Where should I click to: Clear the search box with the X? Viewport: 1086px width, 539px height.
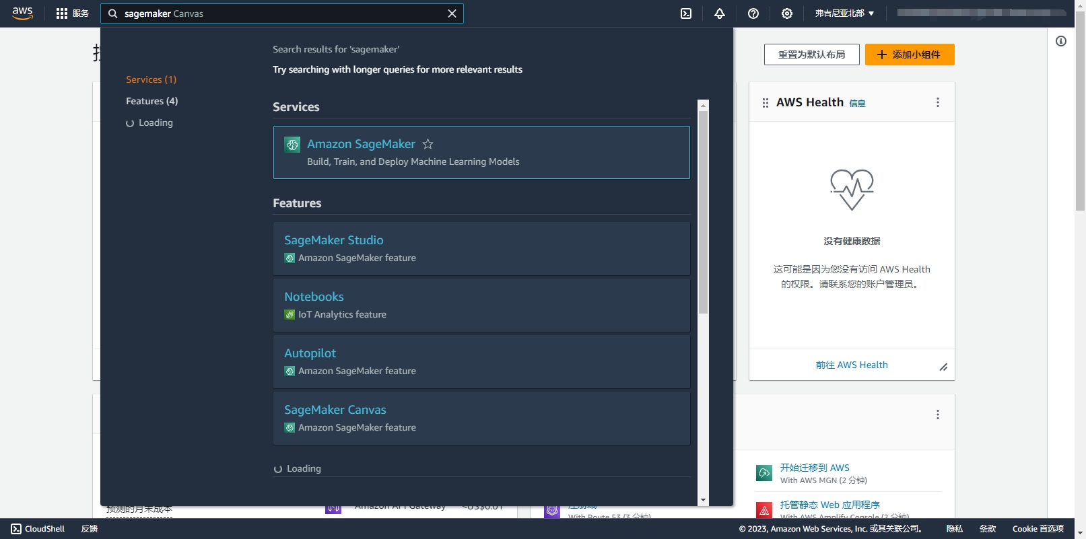[452, 13]
